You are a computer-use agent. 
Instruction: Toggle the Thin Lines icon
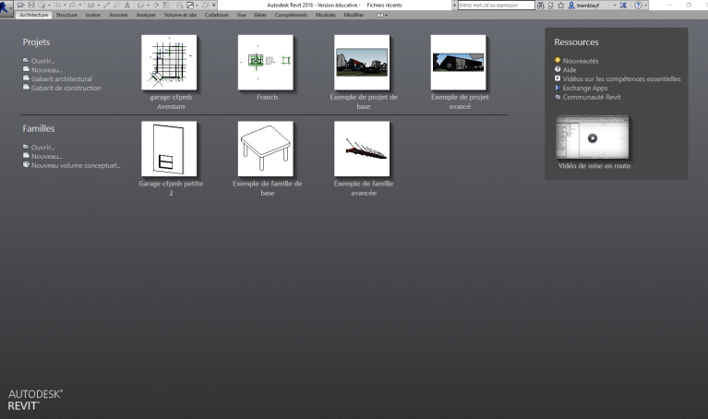tap(166, 5)
